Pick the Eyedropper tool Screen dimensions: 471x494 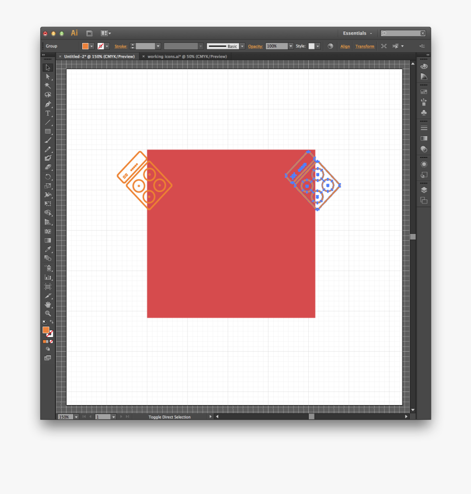[48, 249]
